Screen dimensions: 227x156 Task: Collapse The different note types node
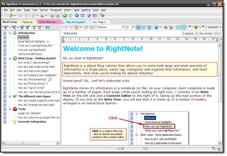[x=10, y=97]
